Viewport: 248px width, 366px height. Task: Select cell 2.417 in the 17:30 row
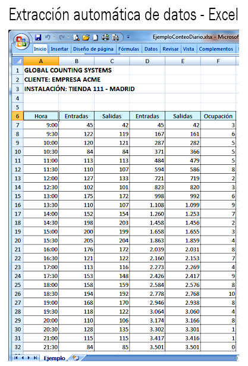pyautogui.click(x=183, y=276)
